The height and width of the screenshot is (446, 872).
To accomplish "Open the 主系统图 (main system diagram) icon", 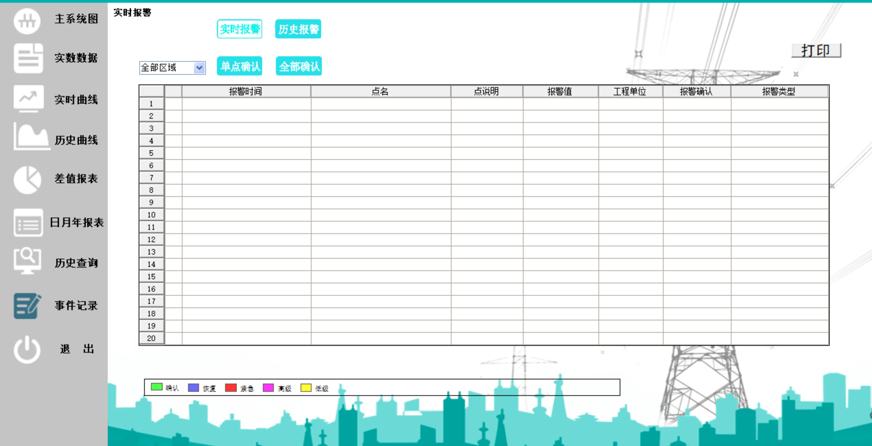I will point(27,21).
